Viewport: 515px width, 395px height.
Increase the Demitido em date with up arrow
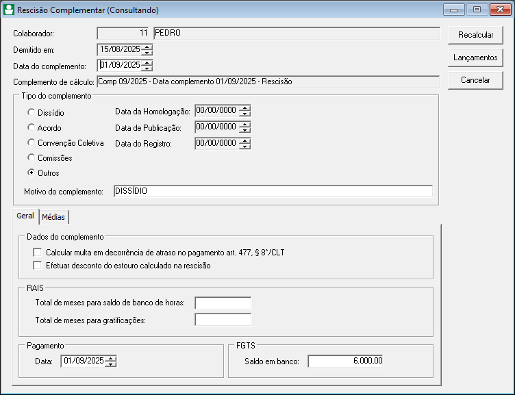click(147, 47)
